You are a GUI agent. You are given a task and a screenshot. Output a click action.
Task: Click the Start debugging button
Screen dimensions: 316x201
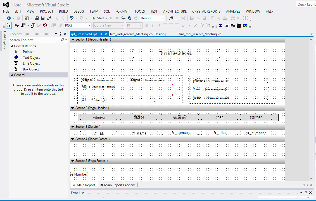point(98,18)
